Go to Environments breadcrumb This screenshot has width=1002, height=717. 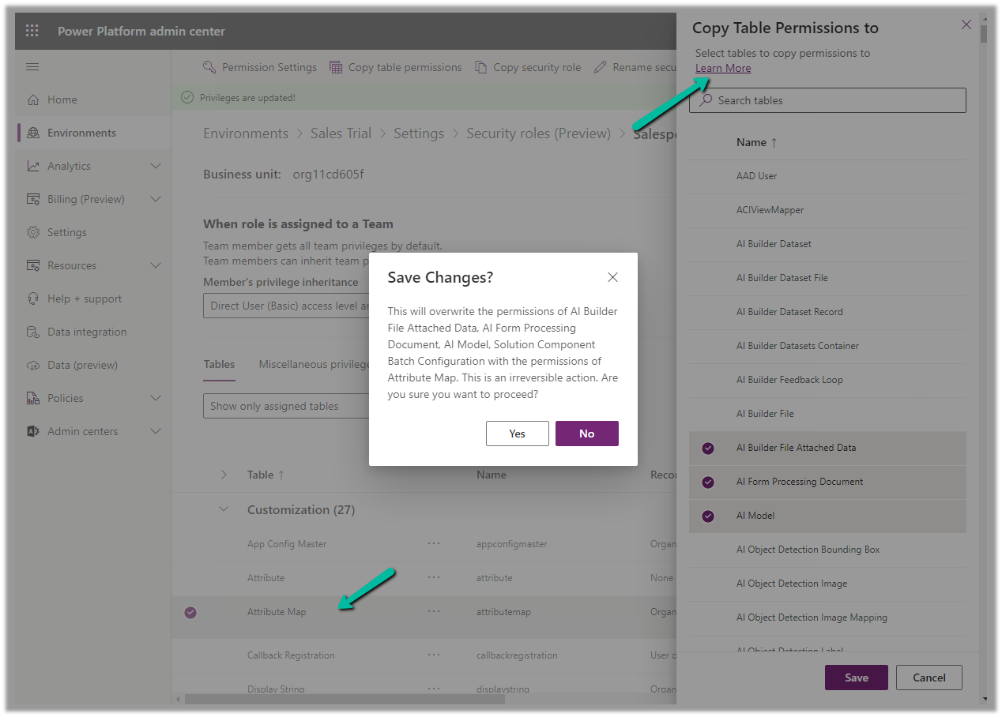(246, 133)
